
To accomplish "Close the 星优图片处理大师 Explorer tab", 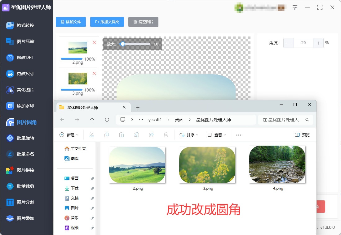I will pos(124,107).
